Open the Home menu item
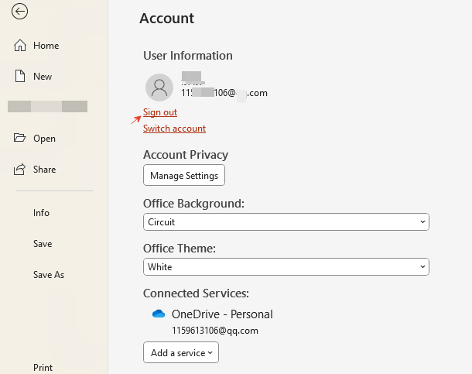The image size is (472, 374). [x=46, y=46]
